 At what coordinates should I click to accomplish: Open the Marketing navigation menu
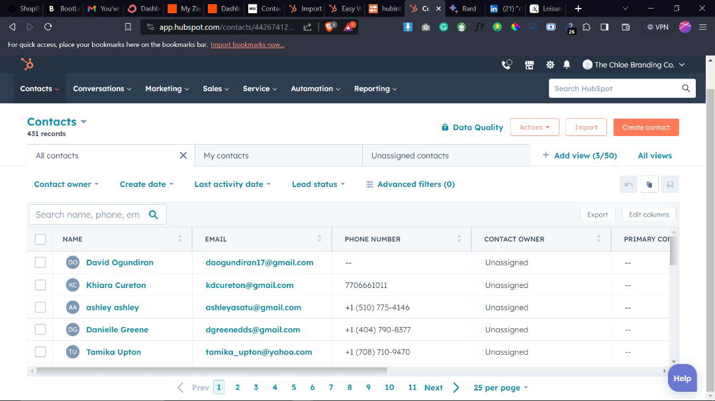(167, 89)
